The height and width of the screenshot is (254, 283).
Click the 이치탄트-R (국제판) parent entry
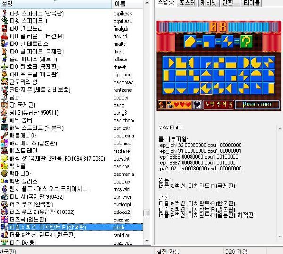197,186
